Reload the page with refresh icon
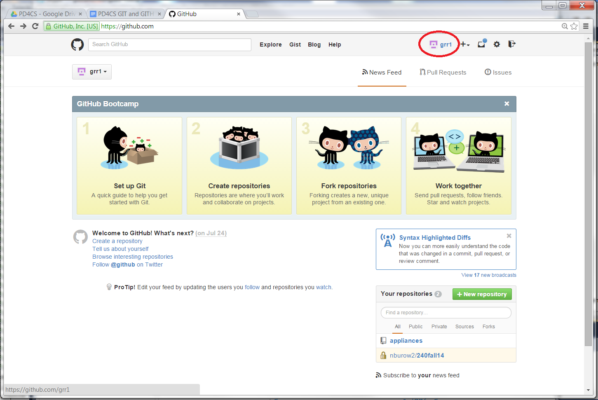The width and height of the screenshot is (598, 400). pos(35,26)
